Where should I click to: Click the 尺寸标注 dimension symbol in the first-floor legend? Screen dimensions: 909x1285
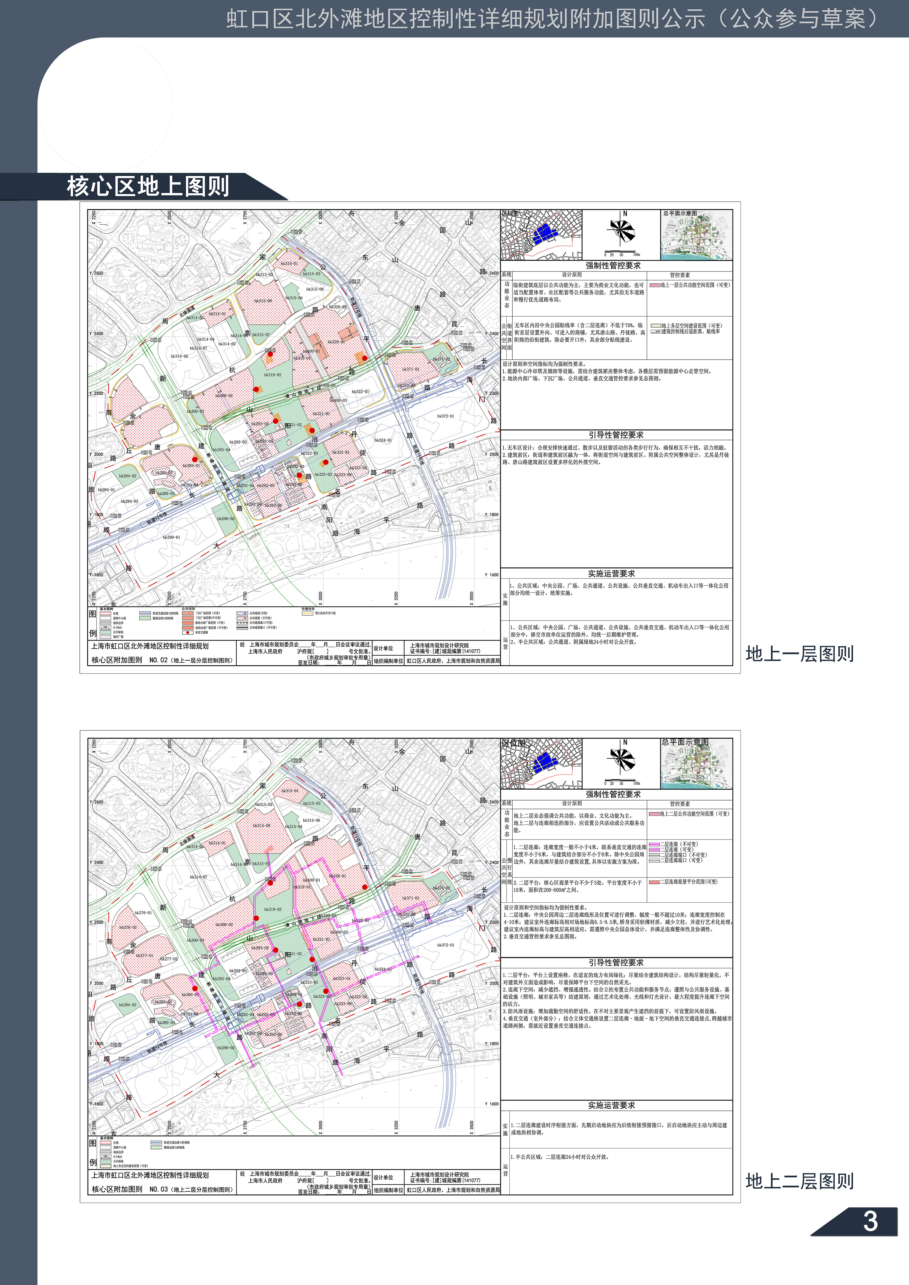pos(105,628)
